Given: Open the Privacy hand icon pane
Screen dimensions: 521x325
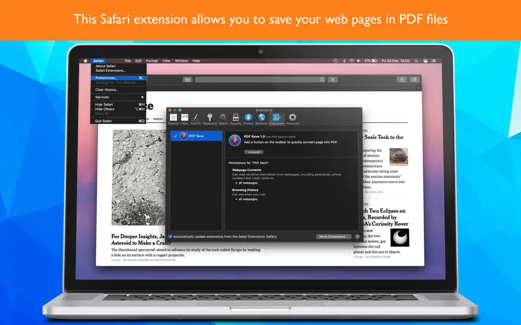Looking at the screenshot, I should [248, 118].
